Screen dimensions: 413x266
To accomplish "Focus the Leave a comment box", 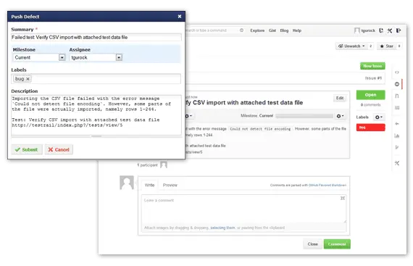I will coord(243,209).
